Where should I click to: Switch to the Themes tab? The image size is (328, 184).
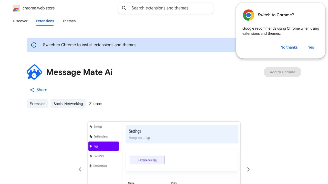tap(69, 21)
